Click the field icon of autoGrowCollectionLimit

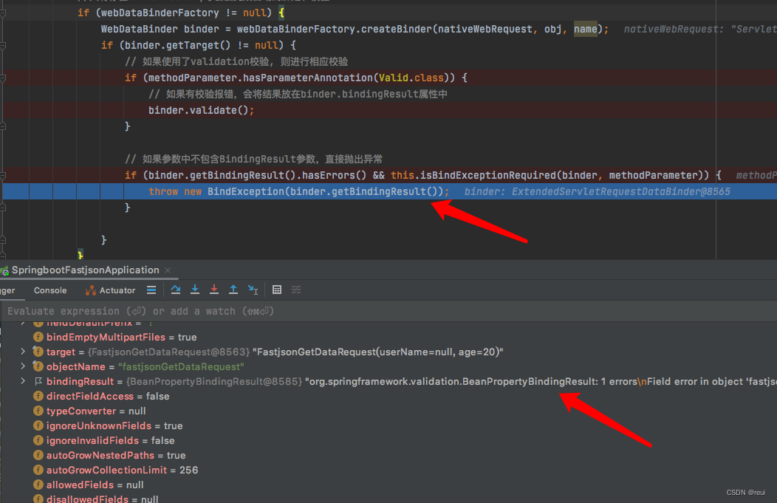[38, 470]
